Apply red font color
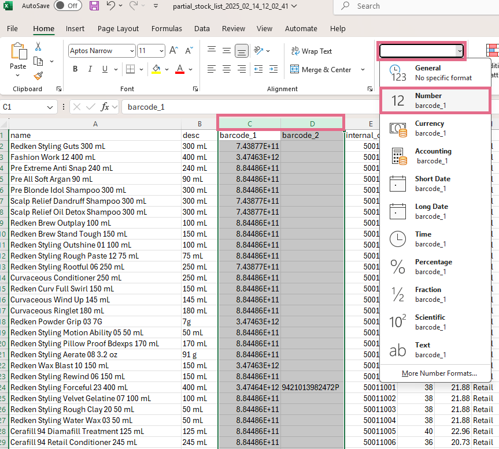Screen dimensions: 499x449 pos(180,69)
